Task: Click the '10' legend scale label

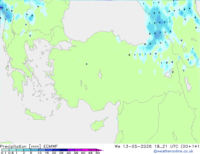Action: 39,153
